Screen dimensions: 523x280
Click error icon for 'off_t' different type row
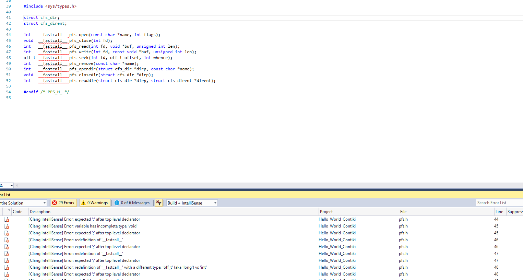point(7,267)
